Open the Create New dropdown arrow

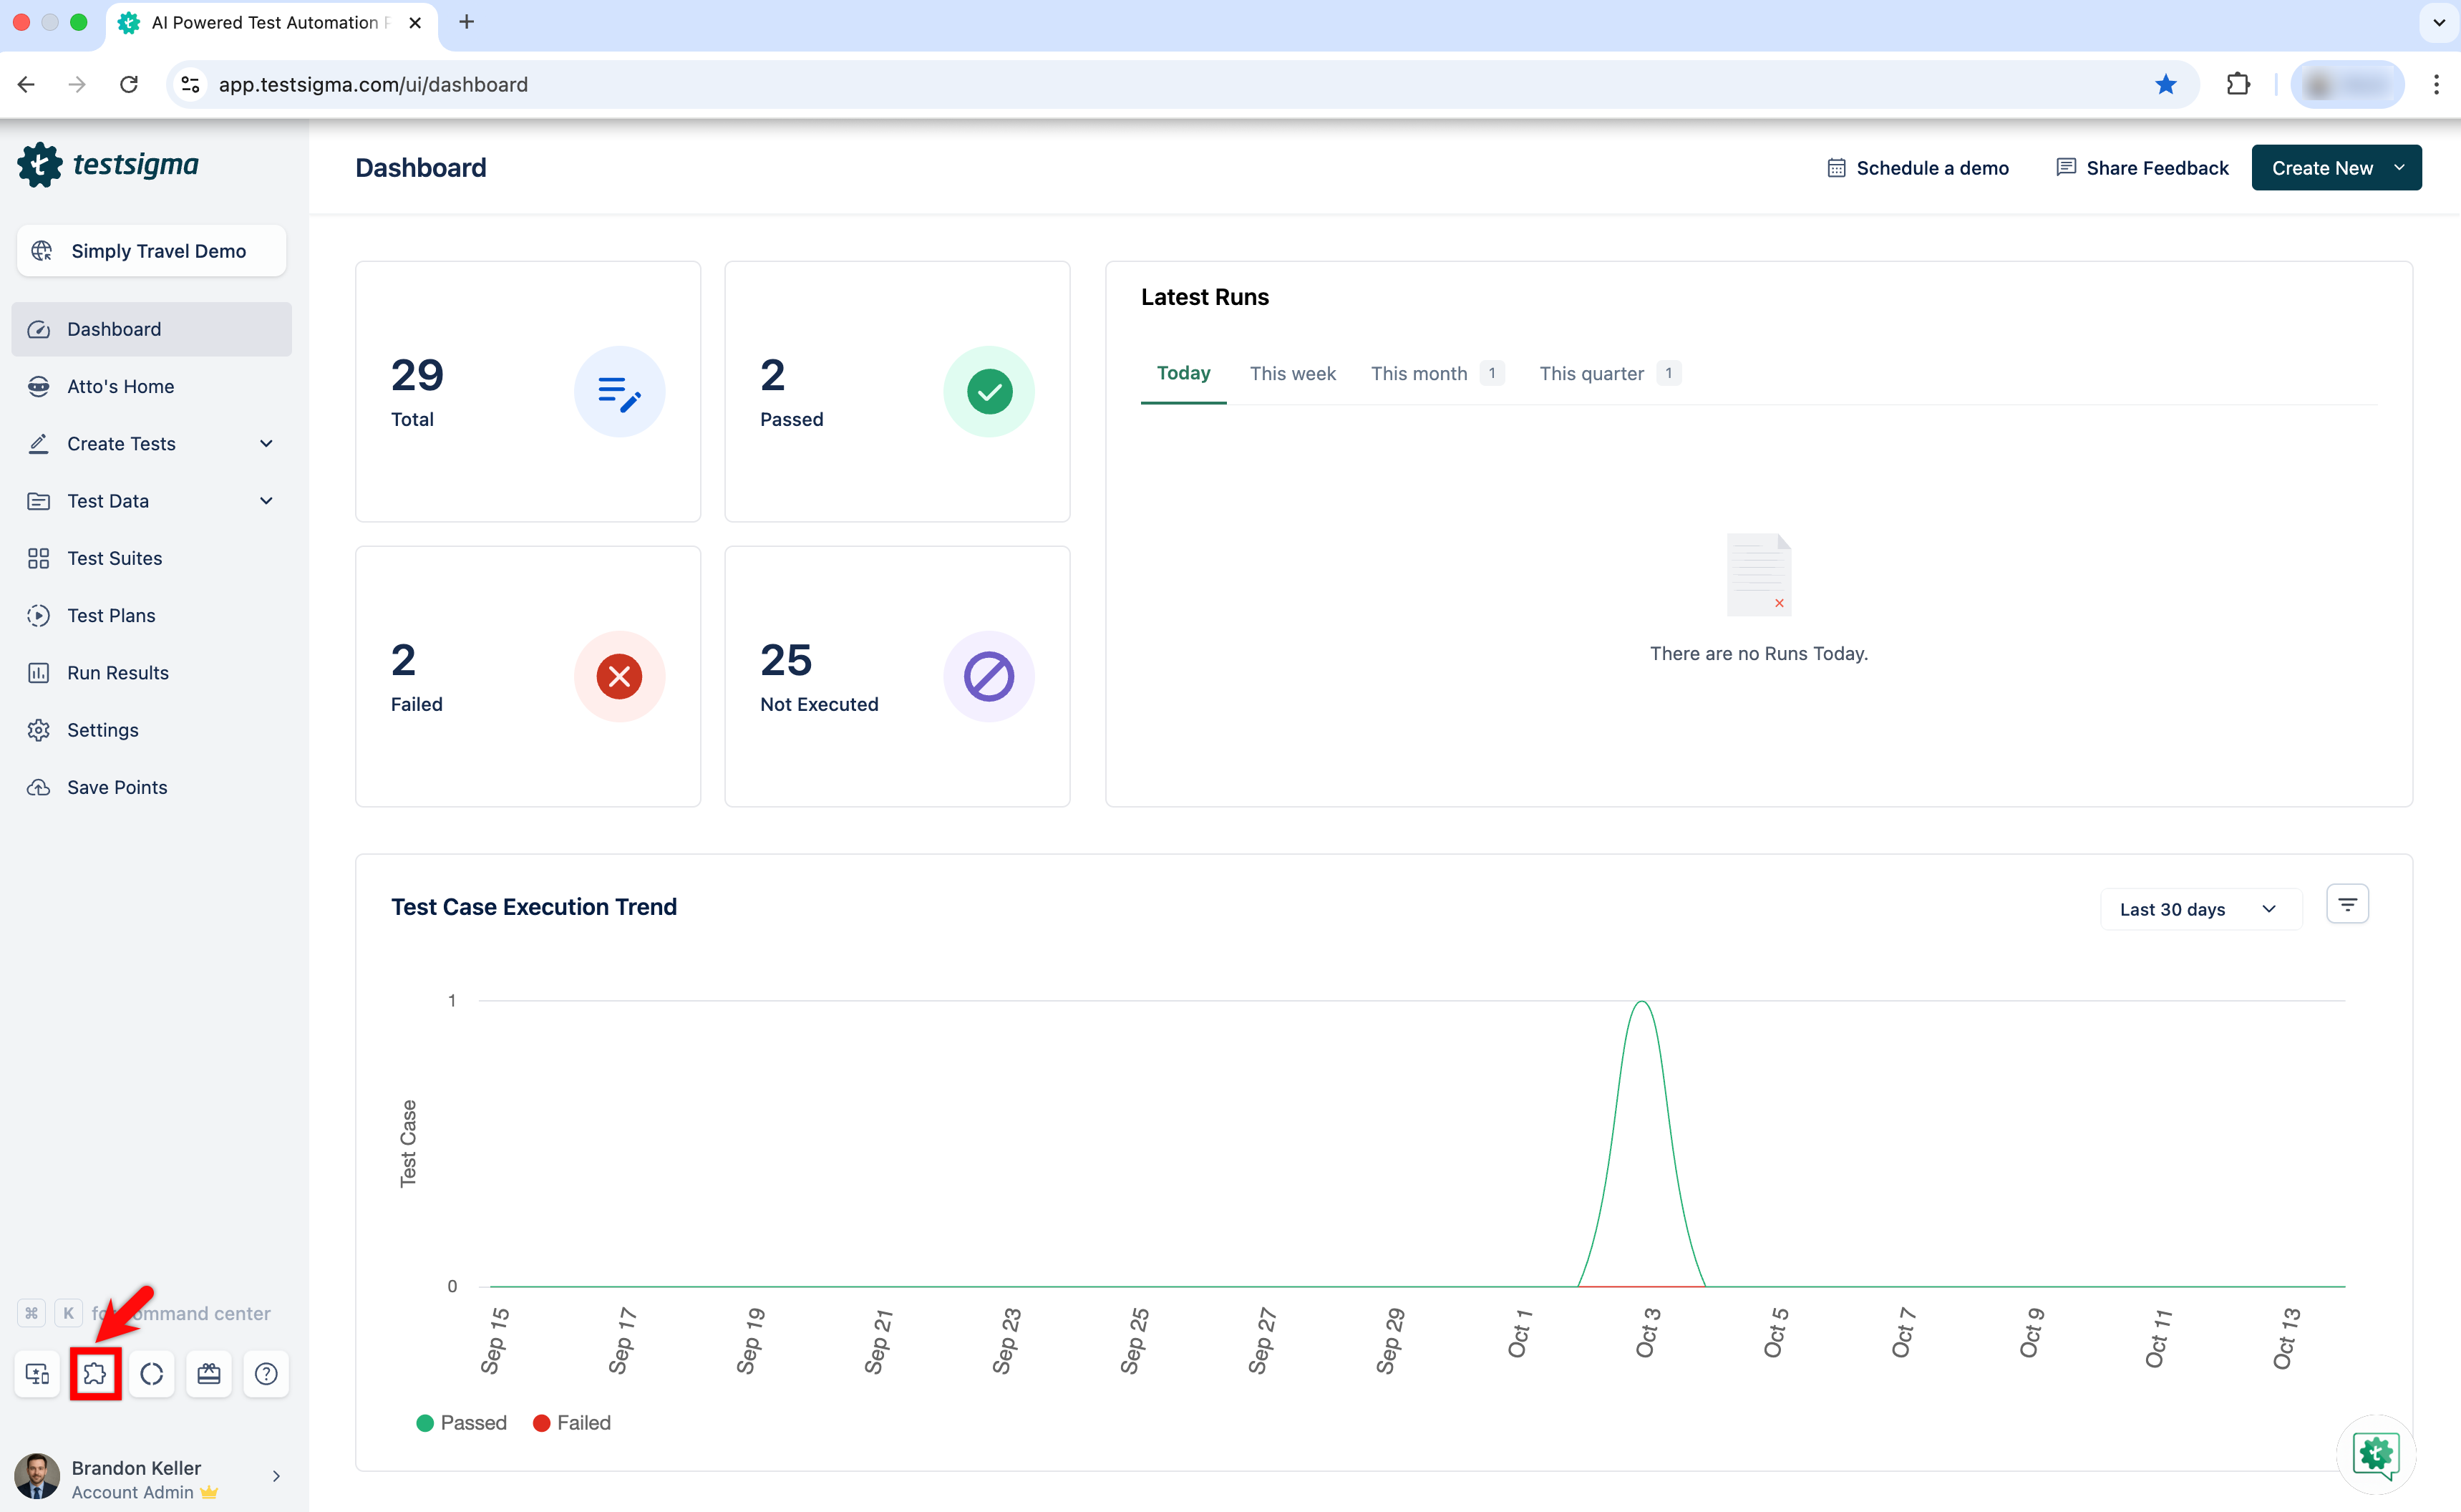[2399, 168]
